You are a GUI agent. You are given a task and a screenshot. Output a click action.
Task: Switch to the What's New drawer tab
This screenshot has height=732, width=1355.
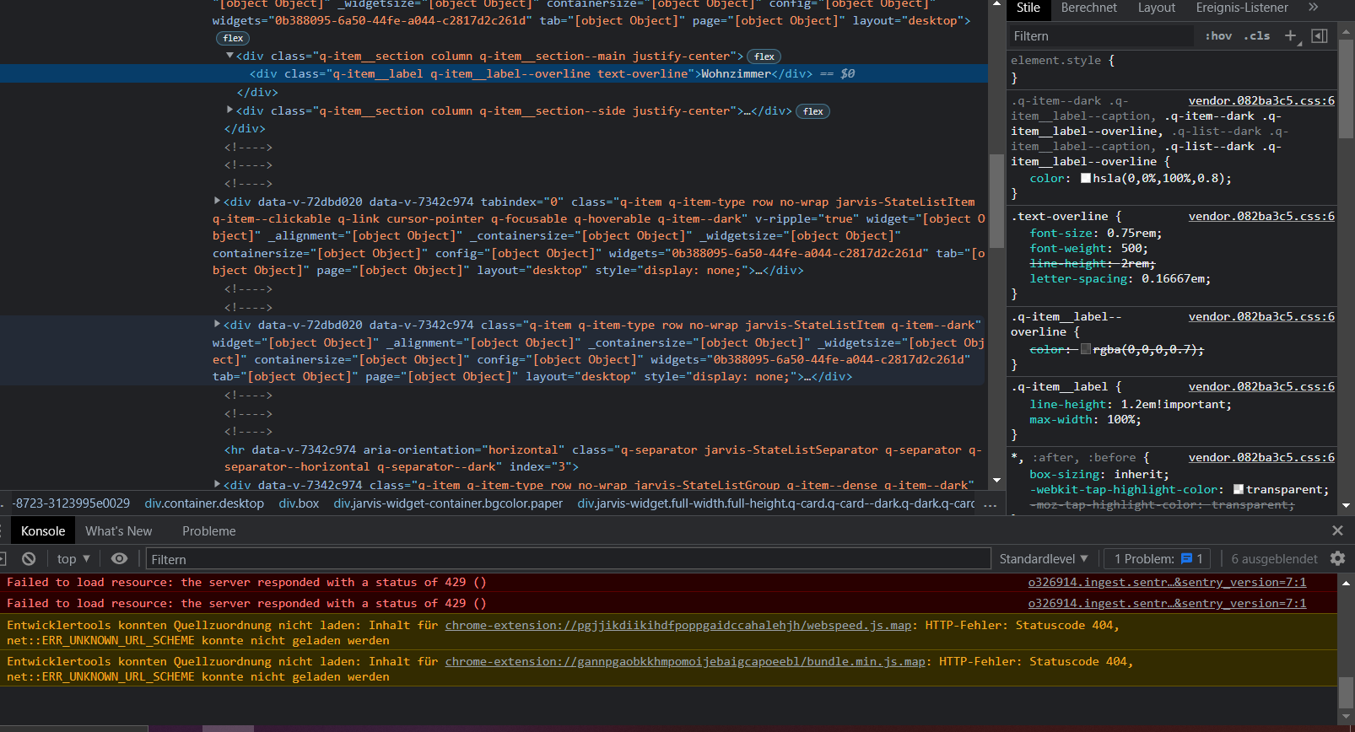coord(119,530)
